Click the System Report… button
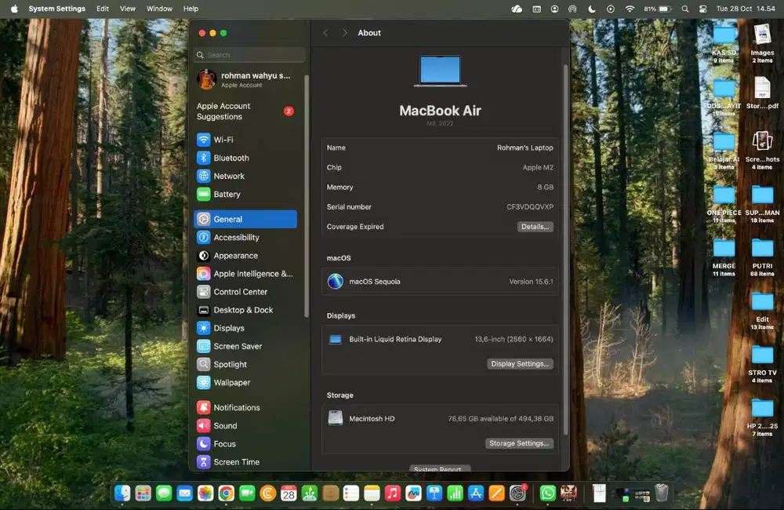Viewport: 784px width, 510px height. click(x=440, y=468)
